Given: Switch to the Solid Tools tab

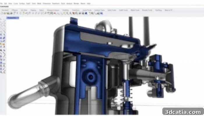Looking at the screenshot, I should tap(112, 10).
